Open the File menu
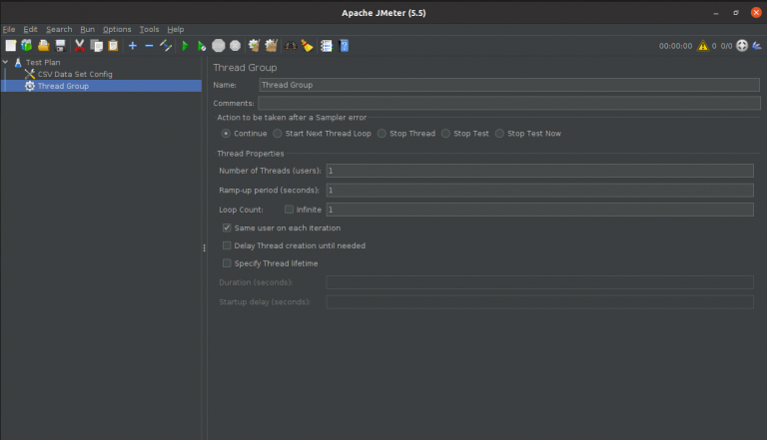Viewport: 767px width, 440px height. (9, 29)
